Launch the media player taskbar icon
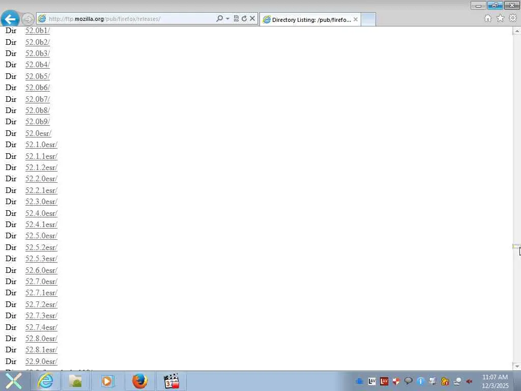The image size is (521, 391). pos(107,381)
